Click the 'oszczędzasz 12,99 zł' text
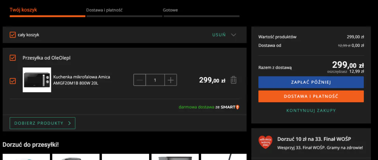378x160 pixels. pos(346,72)
